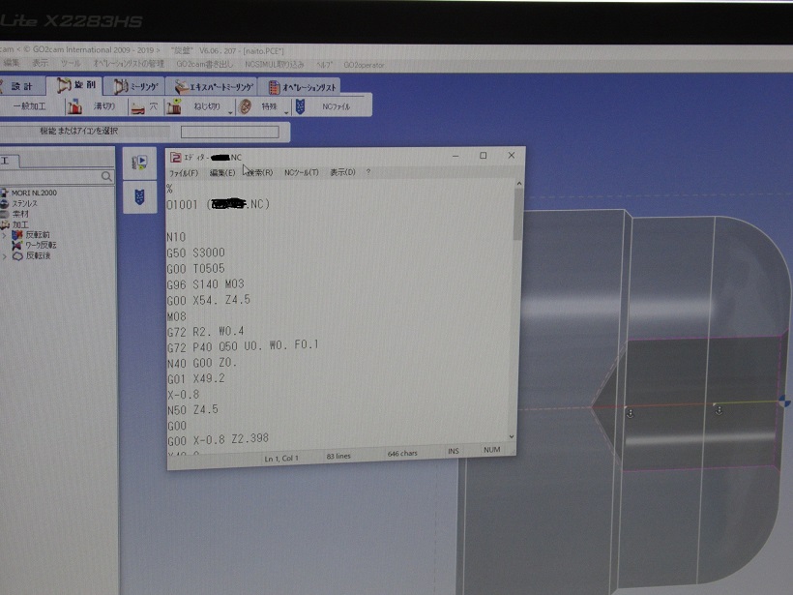Click the input field beside 機能またはアイコンを選択
793x595 pixels.
point(229,132)
